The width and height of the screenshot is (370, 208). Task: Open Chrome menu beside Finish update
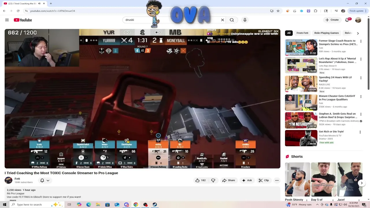(366, 11)
